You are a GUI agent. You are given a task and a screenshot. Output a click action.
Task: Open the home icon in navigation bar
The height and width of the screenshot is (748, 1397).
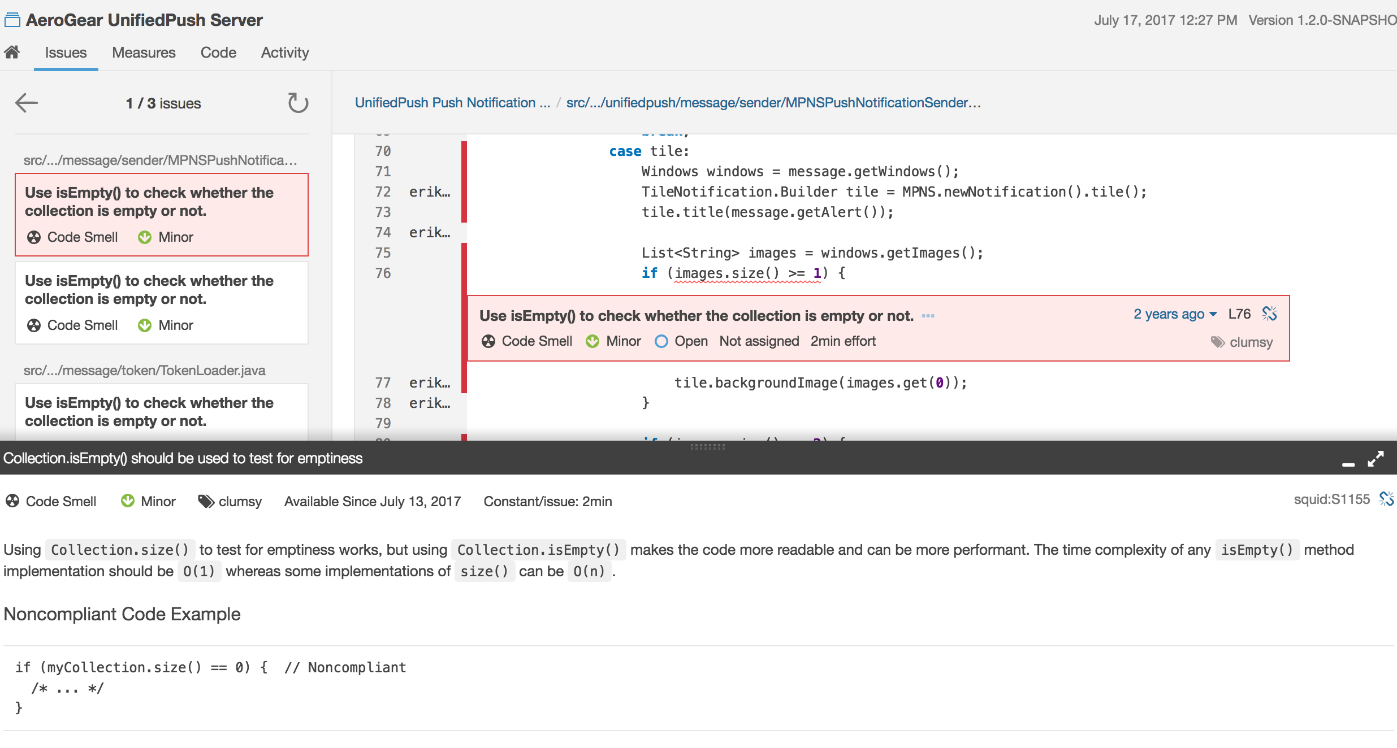click(12, 53)
